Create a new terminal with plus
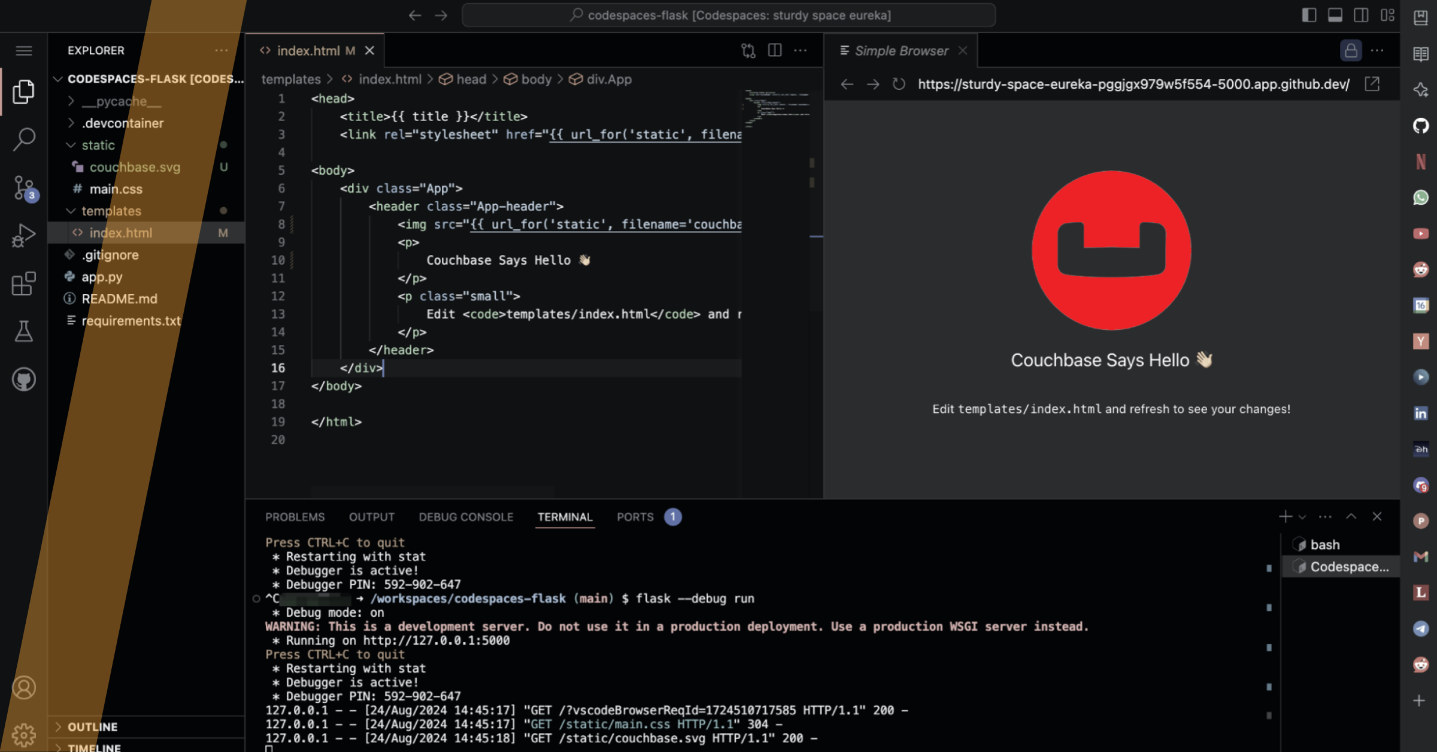The height and width of the screenshot is (752, 1437). [1285, 517]
